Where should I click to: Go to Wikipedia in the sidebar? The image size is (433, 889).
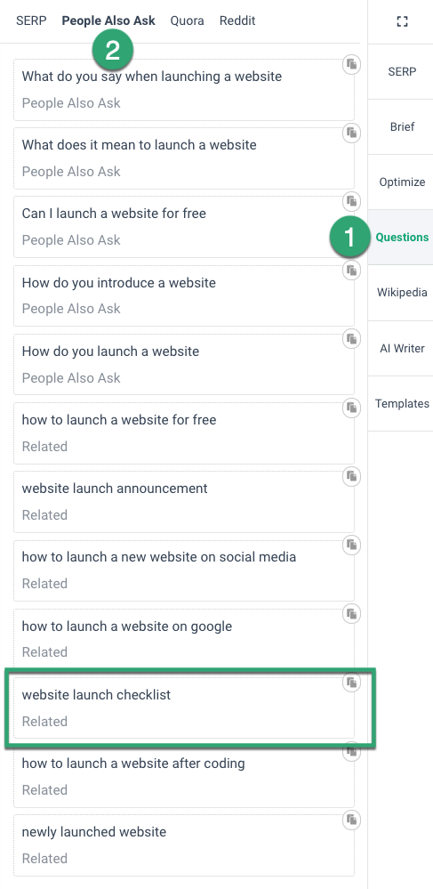tap(402, 293)
